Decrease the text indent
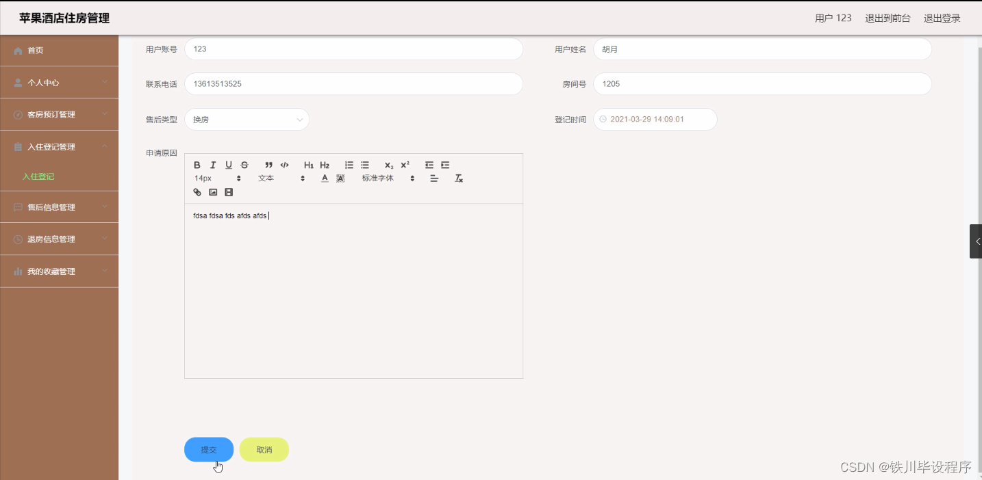 pos(429,165)
